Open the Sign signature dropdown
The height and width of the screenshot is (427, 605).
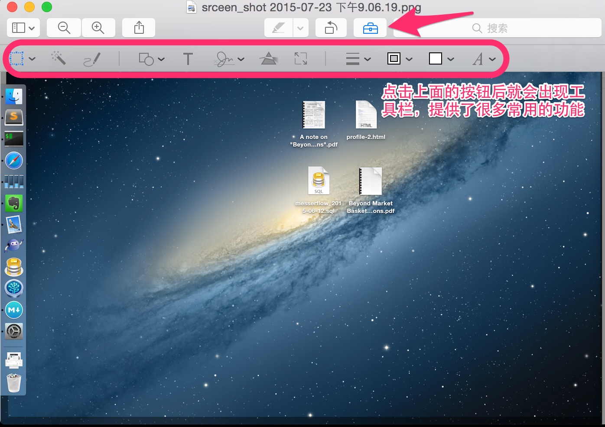click(229, 59)
